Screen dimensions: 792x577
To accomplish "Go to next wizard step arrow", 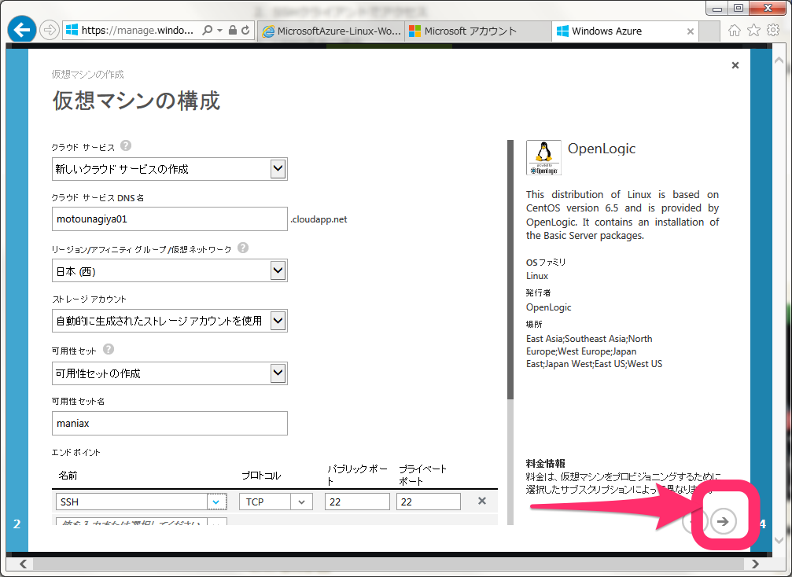I will click(x=724, y=521).
